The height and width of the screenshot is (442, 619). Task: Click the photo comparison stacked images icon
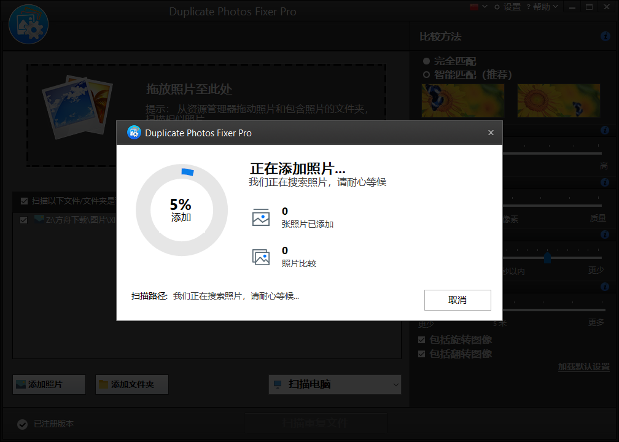click(261, 257)
